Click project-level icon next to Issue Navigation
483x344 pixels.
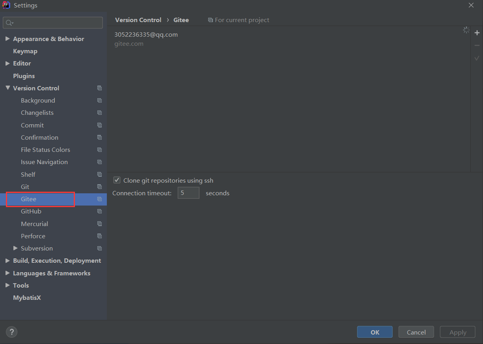(x=99, y=162)
